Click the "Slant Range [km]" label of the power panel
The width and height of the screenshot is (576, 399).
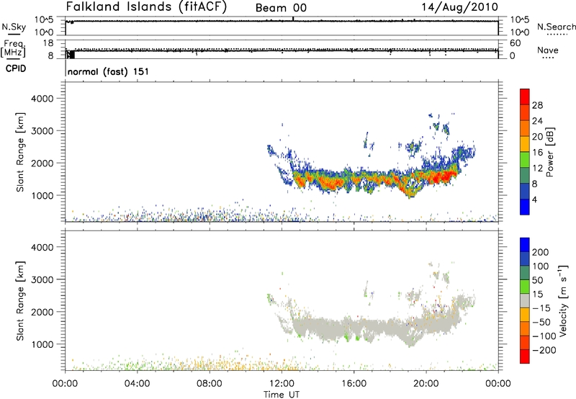(x=20, y=152)
